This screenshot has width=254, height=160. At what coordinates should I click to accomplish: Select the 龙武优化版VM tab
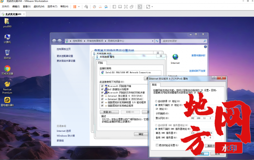(x=13, y=14)
